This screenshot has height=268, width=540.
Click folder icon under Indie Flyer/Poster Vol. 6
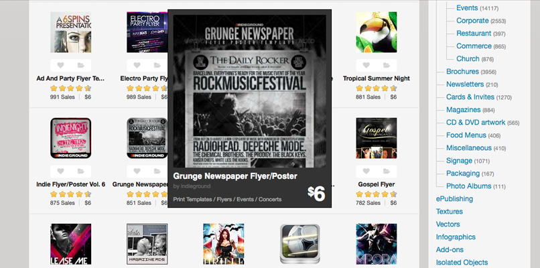click(80, 172)
